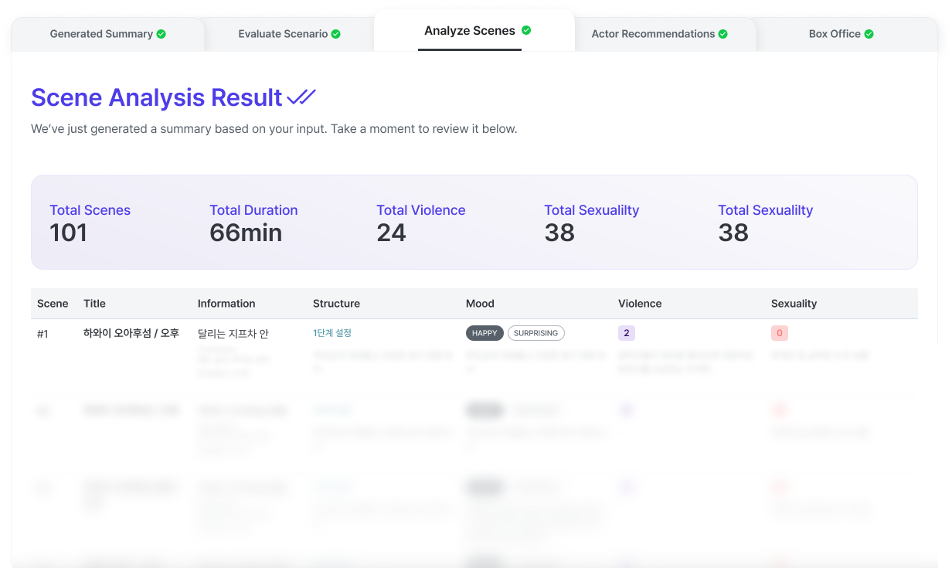Click the Title column header
This screenshot has height=568, width=952.
click(x=94, y=304)
